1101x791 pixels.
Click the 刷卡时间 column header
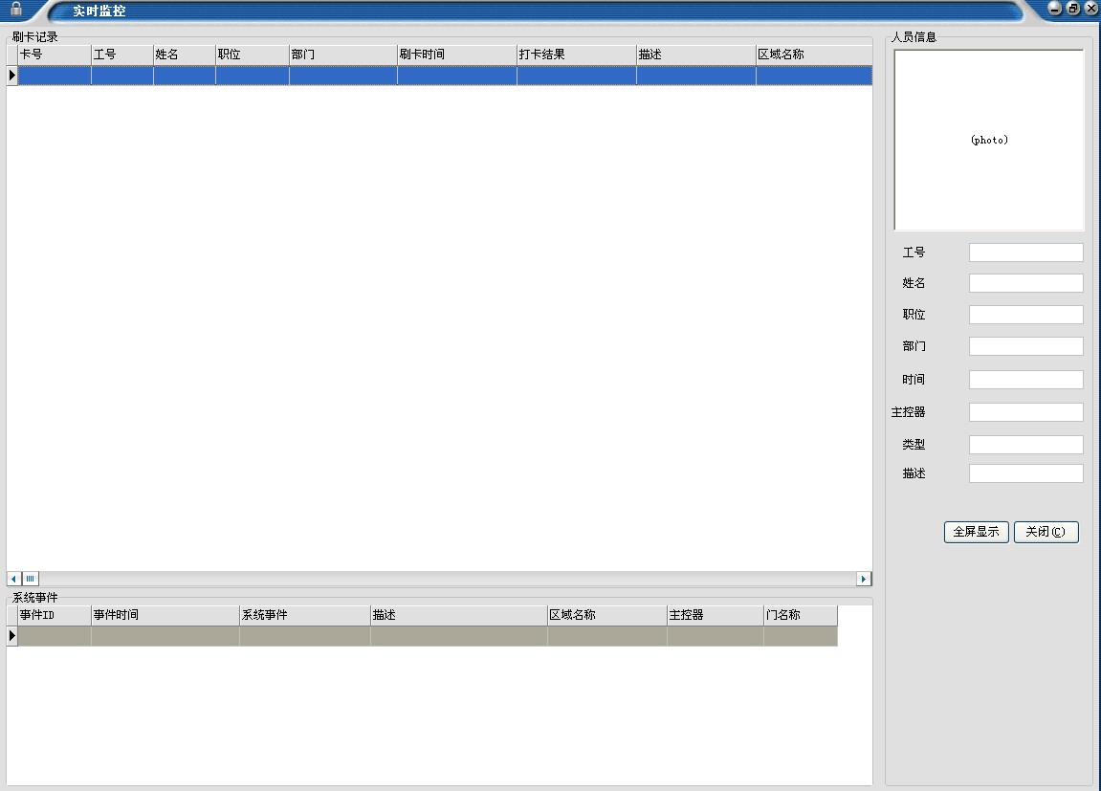click(x=456, y=55)
